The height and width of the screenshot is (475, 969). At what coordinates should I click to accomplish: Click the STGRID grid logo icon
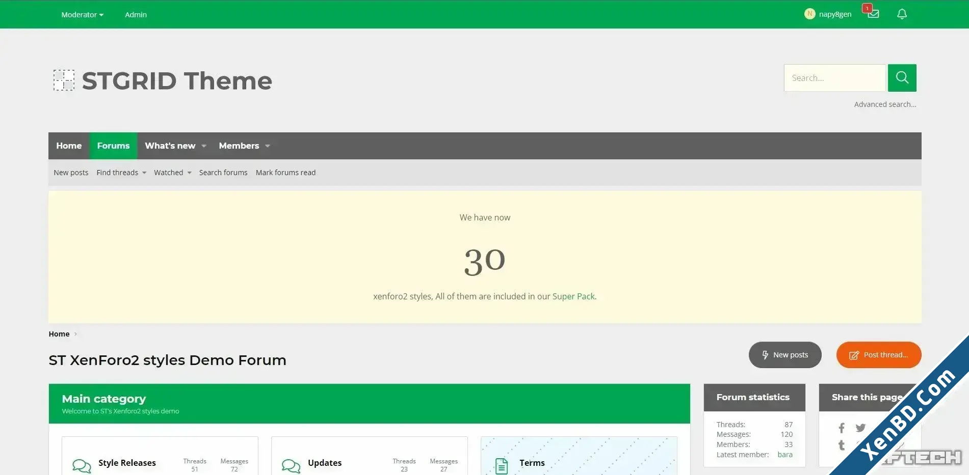(x=64, y=80)
